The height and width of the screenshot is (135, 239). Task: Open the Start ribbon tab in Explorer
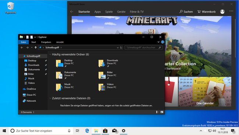(x=33, y=42)
